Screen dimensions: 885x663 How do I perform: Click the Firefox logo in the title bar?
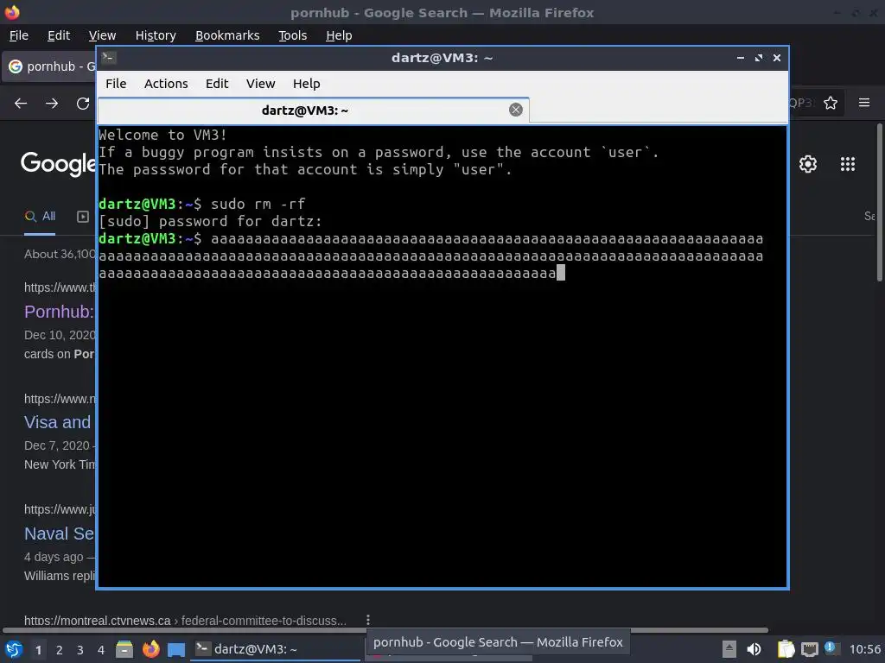pyautogui.click(x=12, y=12)
